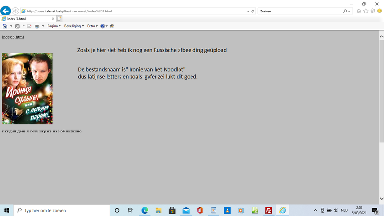Screen dimensions: 384x216
Task: Expand the Home page dropdown arrow
Action: 11,26
